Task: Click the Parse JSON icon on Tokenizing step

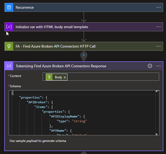Action: 9,66
